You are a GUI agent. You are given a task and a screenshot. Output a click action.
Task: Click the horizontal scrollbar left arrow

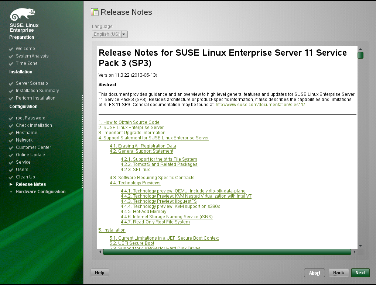tap(100, 252)
